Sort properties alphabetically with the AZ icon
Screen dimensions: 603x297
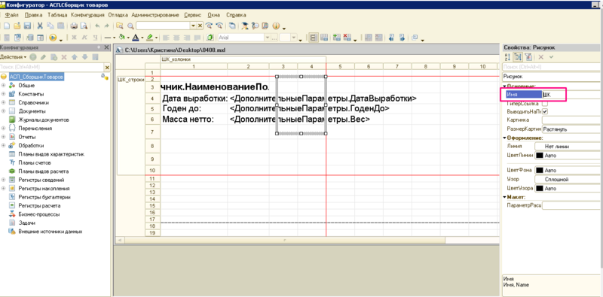[x=507, y=57]
